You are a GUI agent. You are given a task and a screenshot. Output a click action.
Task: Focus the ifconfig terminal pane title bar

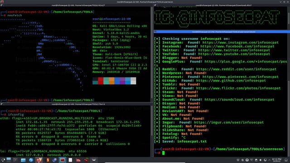pos(76,104)
